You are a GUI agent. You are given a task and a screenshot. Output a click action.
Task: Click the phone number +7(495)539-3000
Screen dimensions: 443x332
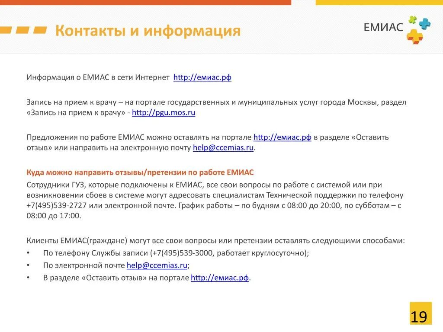pyautogui.click(x=182, y=253)
